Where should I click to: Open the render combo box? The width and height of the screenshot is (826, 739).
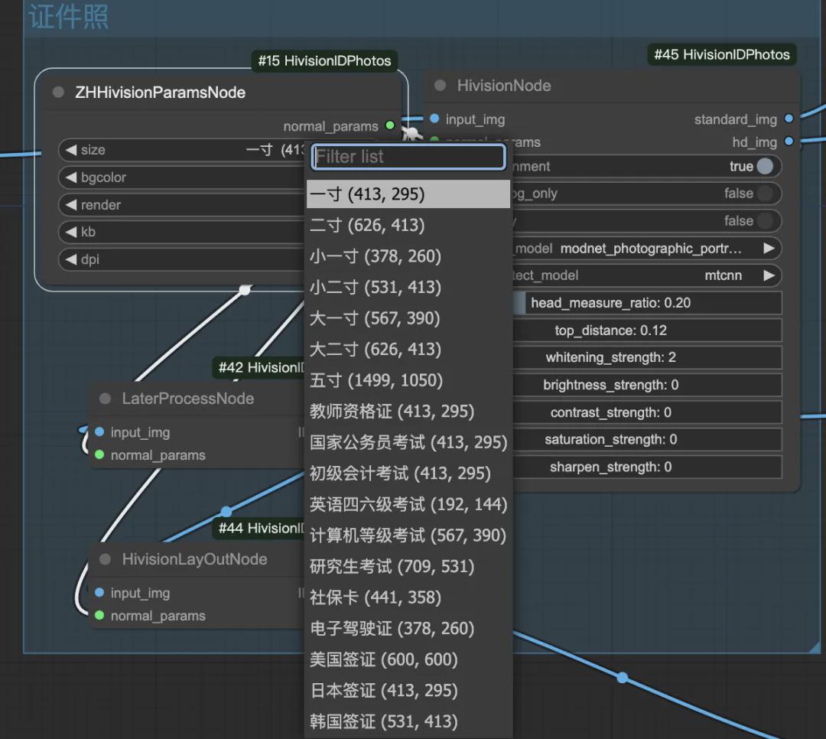pos(182,204)
